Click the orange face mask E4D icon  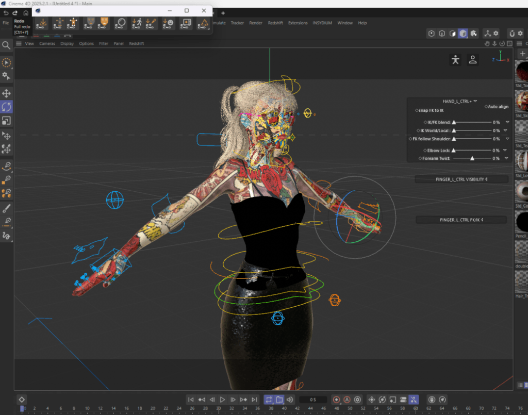pyautogui.click(x=104, y=23)
